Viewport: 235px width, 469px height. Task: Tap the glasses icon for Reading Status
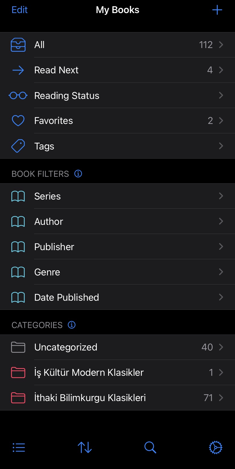18,96
